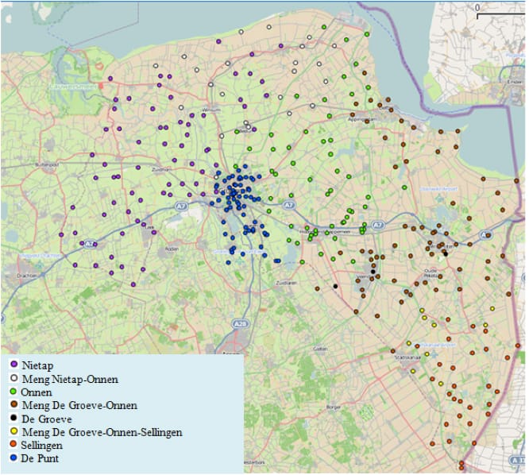The height and width of the screenshot is (475, 529).
Task: Select the 'De Groeve' legend label
Action: point(47,419)
